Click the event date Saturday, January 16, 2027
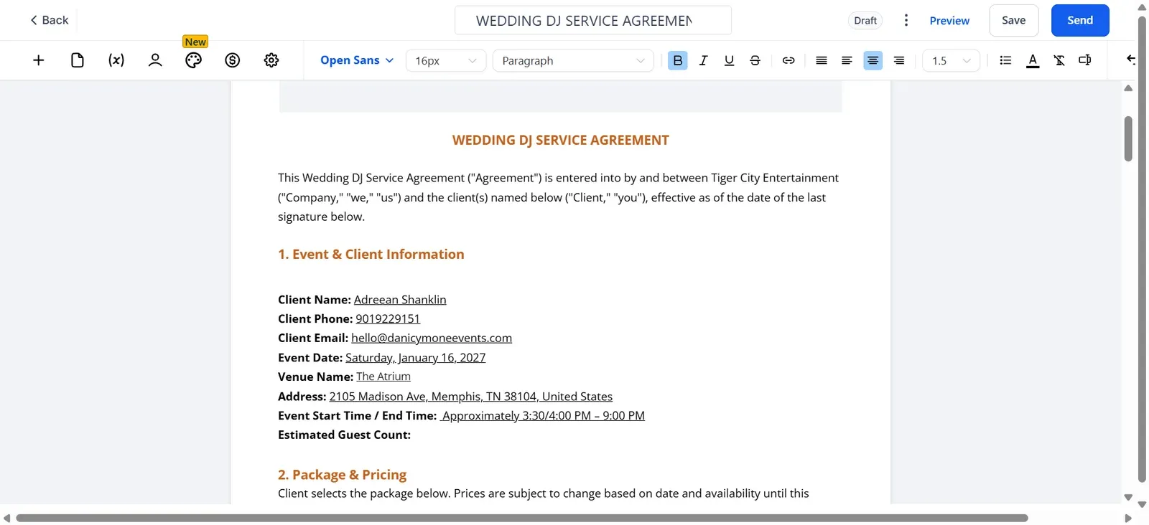1149x525 pixels. 416,357
